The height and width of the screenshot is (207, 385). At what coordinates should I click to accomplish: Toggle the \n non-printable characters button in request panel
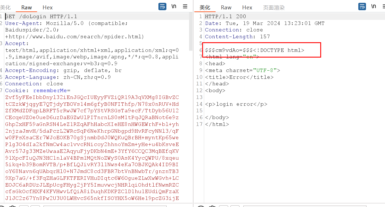(174, 7)
